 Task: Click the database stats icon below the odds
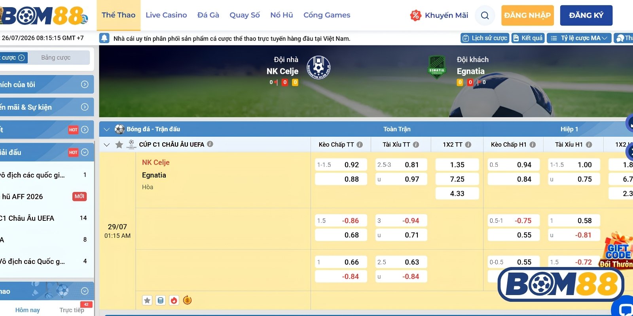coord(161,300)
